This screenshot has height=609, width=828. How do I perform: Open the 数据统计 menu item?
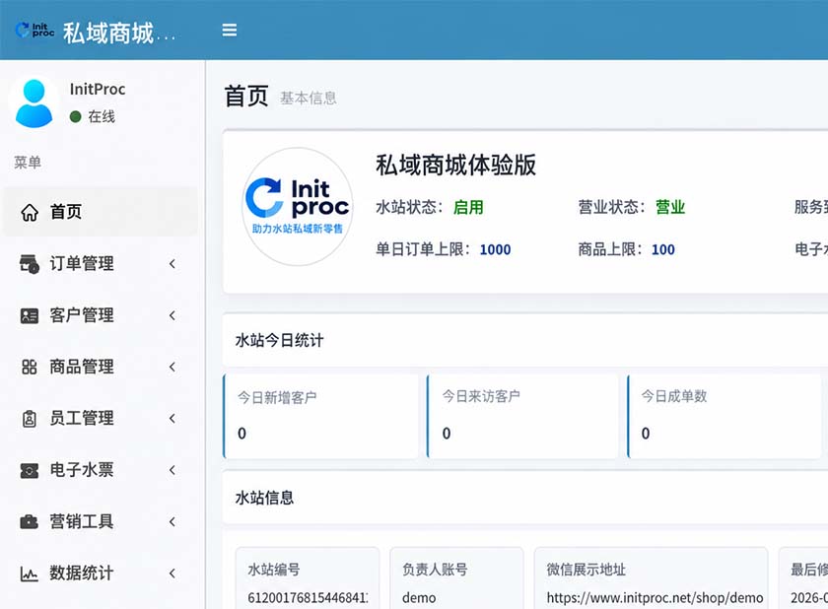point(101,574)
